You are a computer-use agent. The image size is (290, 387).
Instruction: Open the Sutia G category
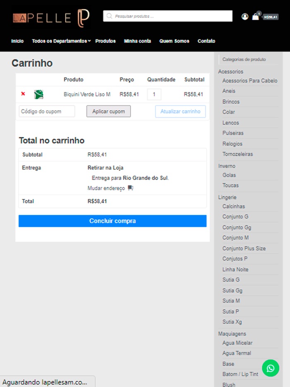231,280
